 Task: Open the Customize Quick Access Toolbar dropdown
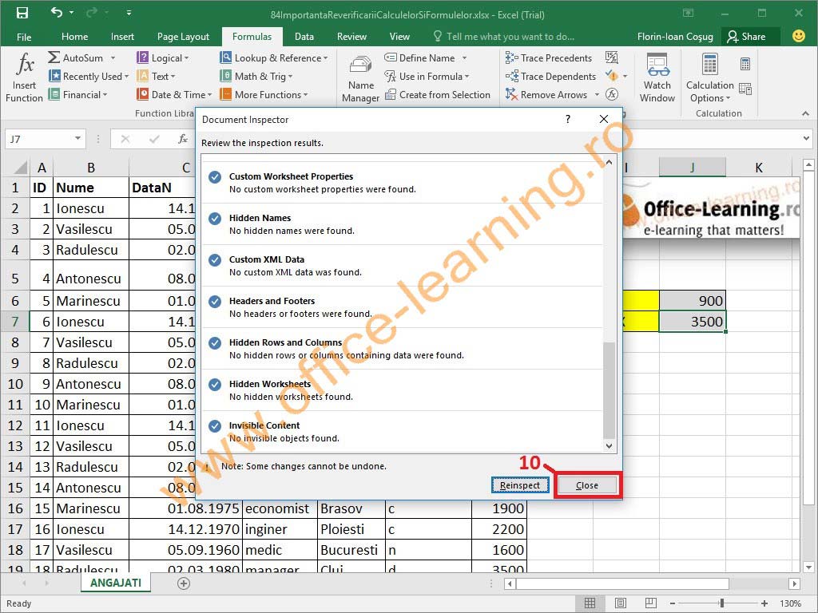click(x=129, y=13)
